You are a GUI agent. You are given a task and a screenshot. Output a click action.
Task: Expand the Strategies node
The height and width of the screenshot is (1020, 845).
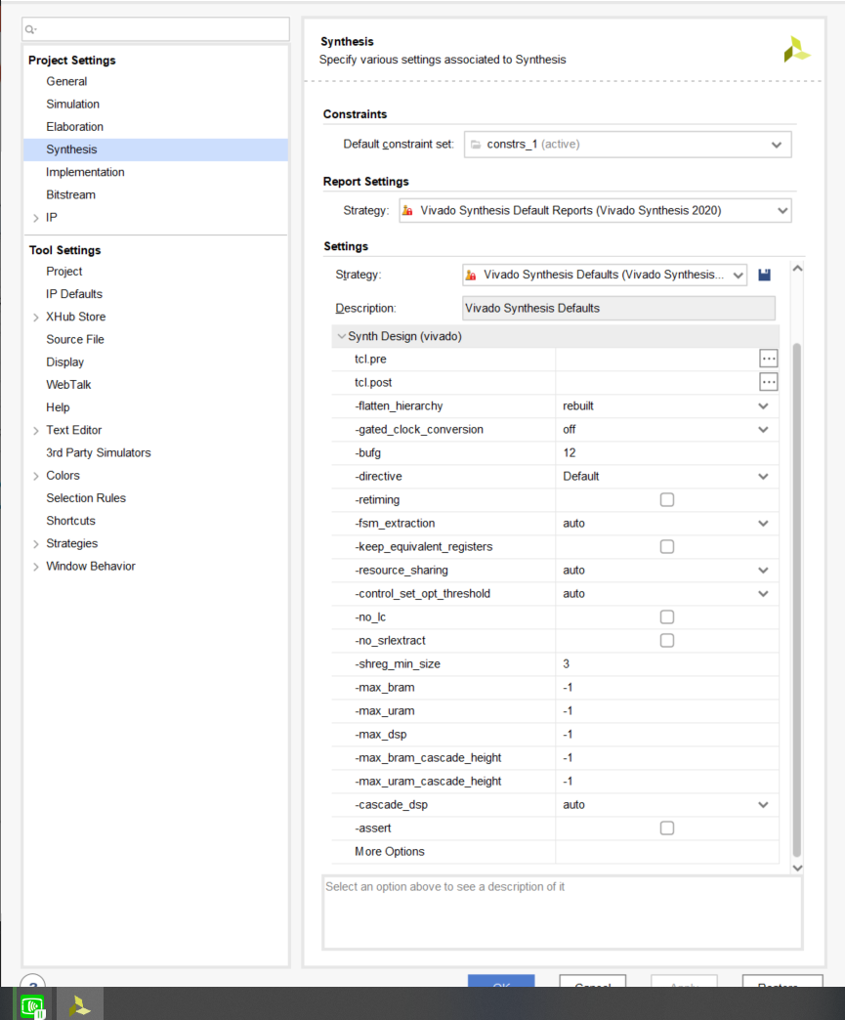(36, 544)
